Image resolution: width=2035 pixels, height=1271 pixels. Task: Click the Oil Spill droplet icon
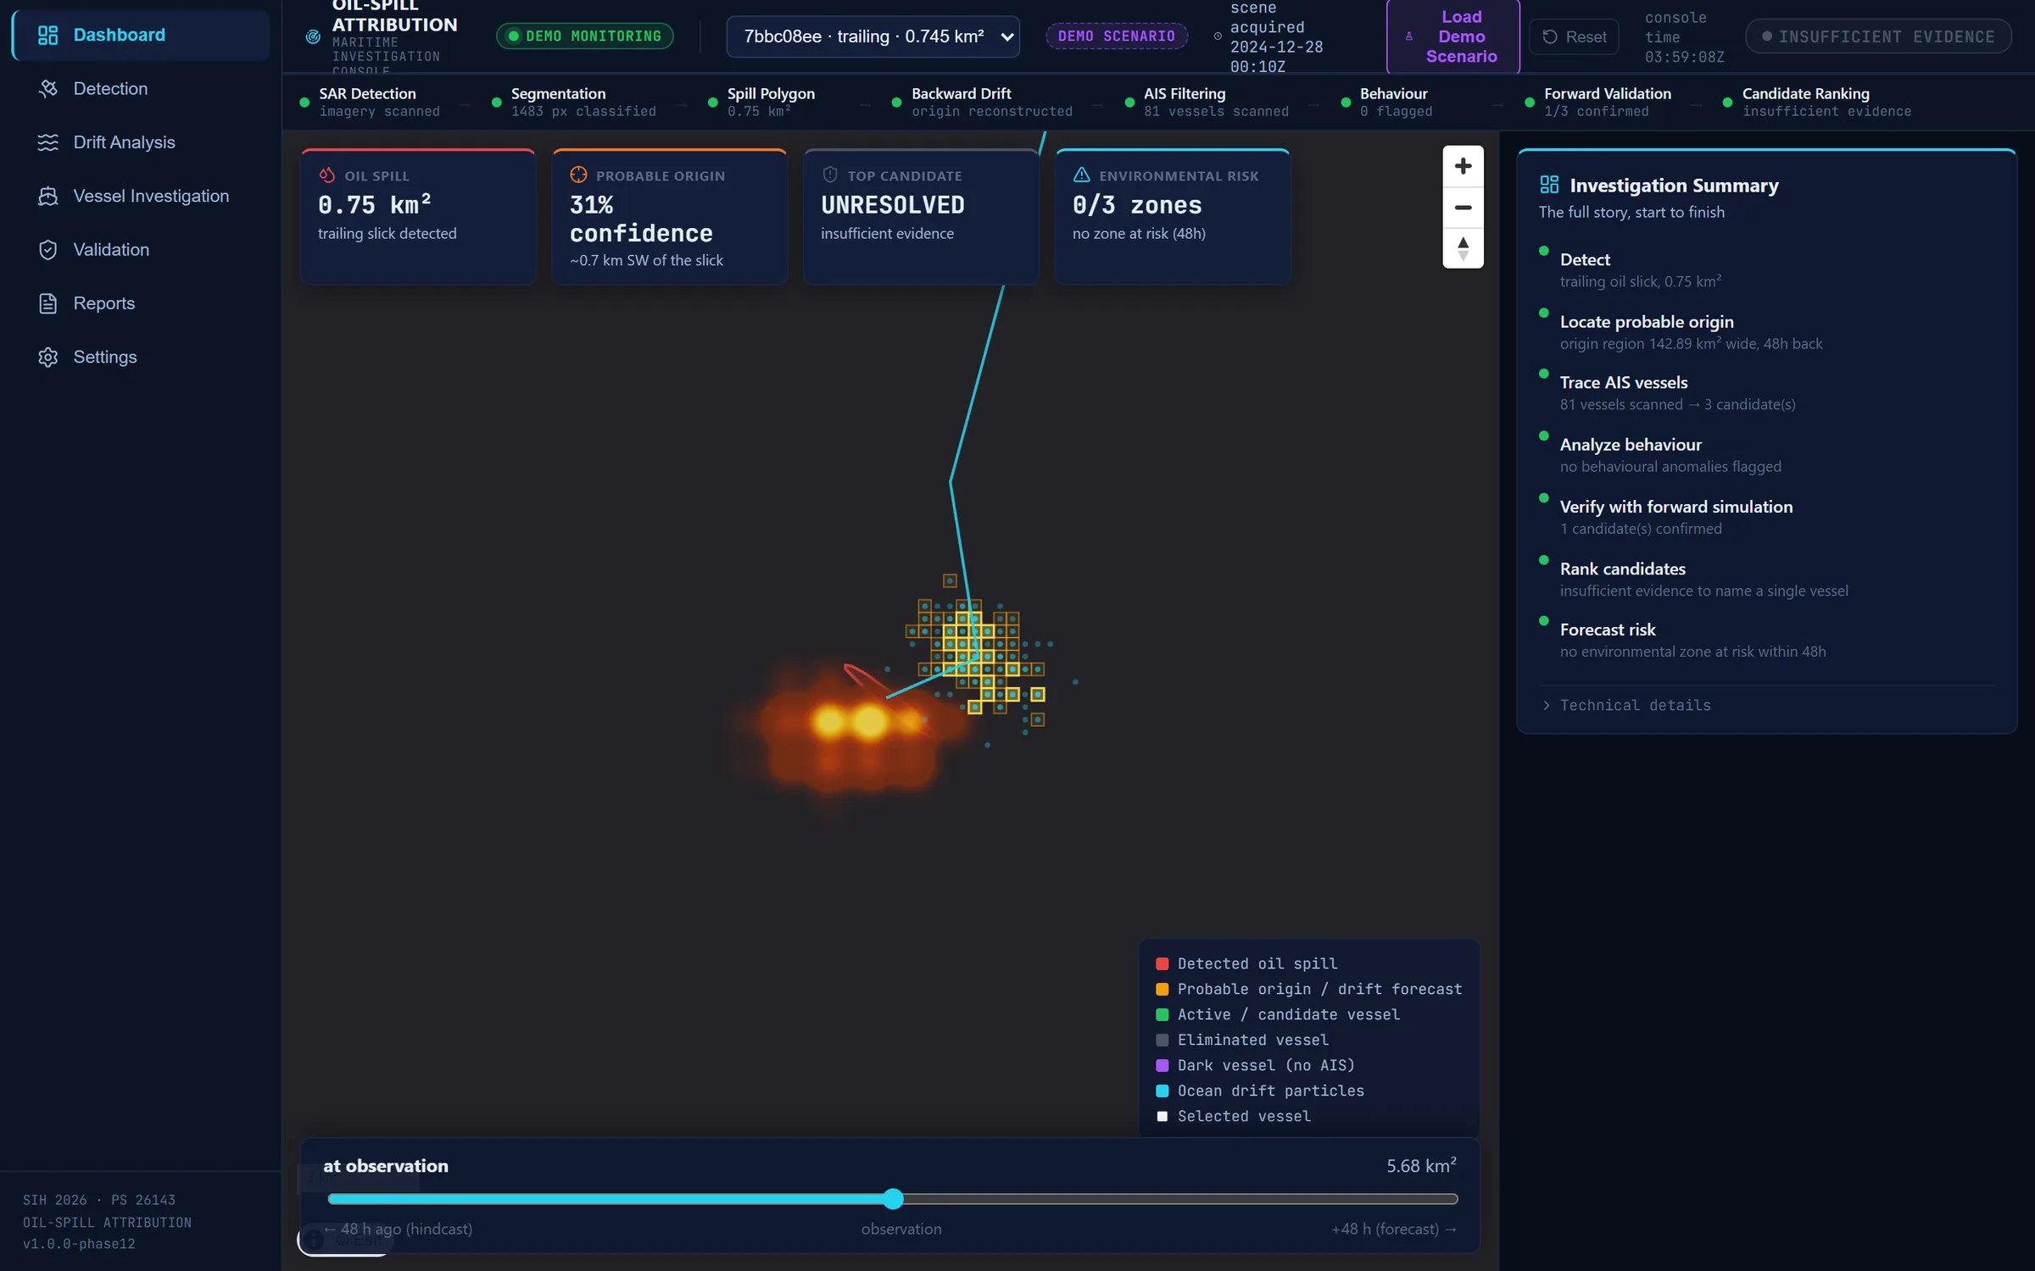click(x=327, y=175)
